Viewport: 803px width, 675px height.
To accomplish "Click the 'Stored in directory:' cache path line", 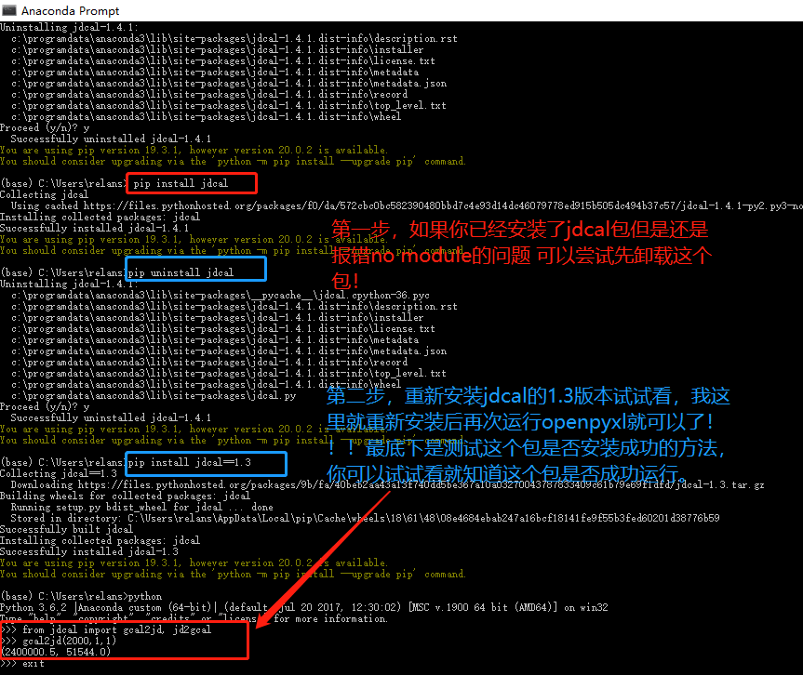I will [365, 518].
